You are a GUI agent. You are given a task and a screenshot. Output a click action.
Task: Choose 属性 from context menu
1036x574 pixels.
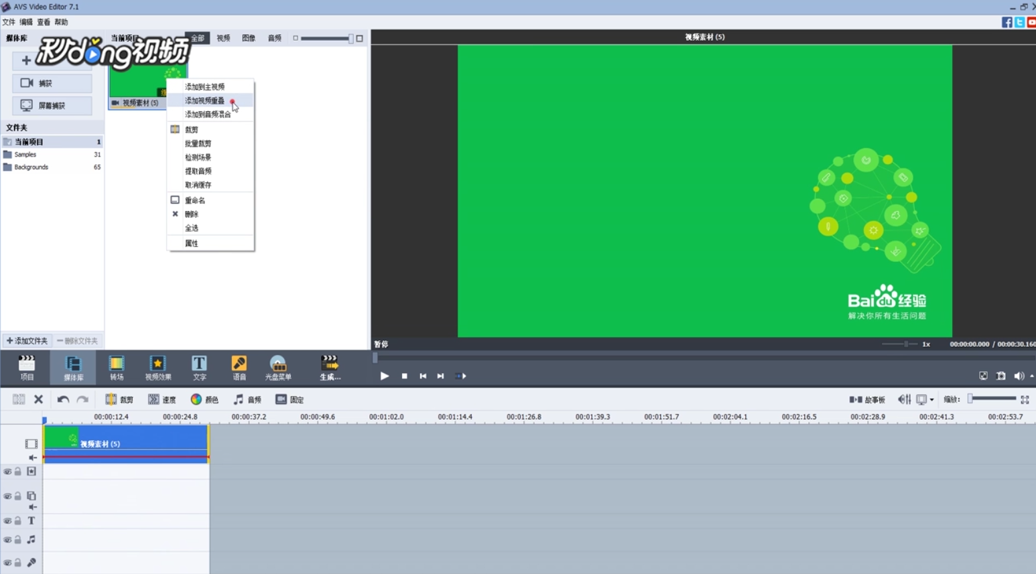tap(210, 243)
